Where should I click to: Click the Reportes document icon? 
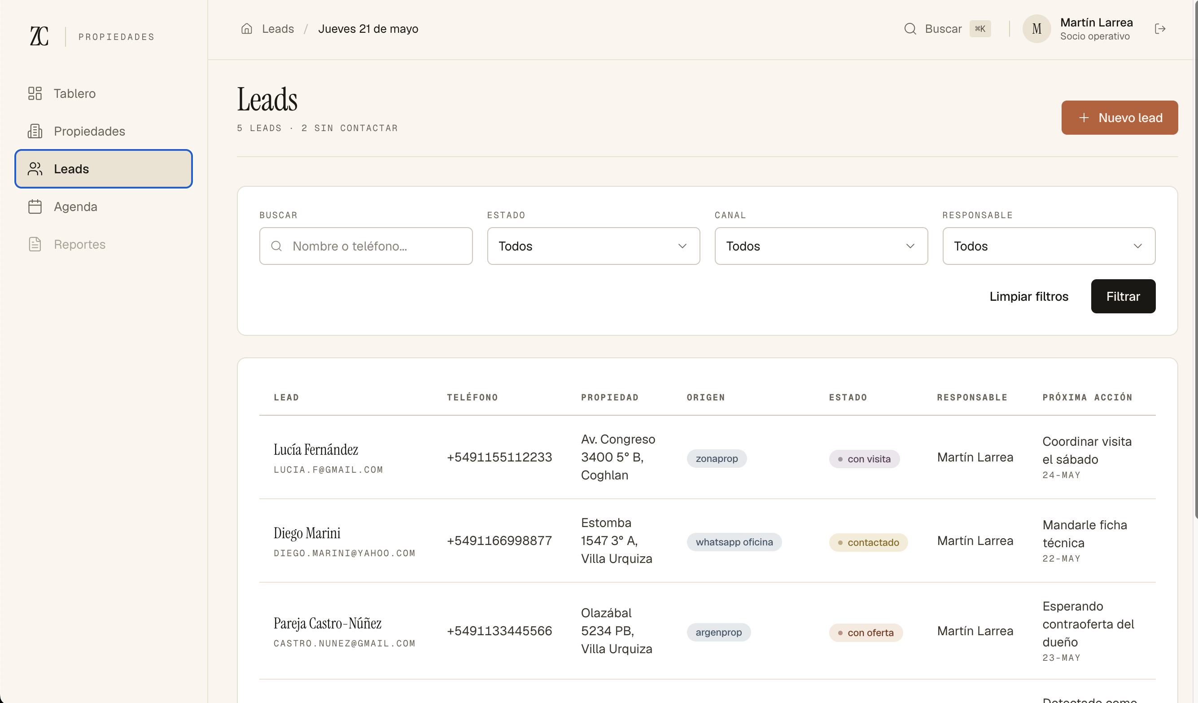tap(35, 244)
